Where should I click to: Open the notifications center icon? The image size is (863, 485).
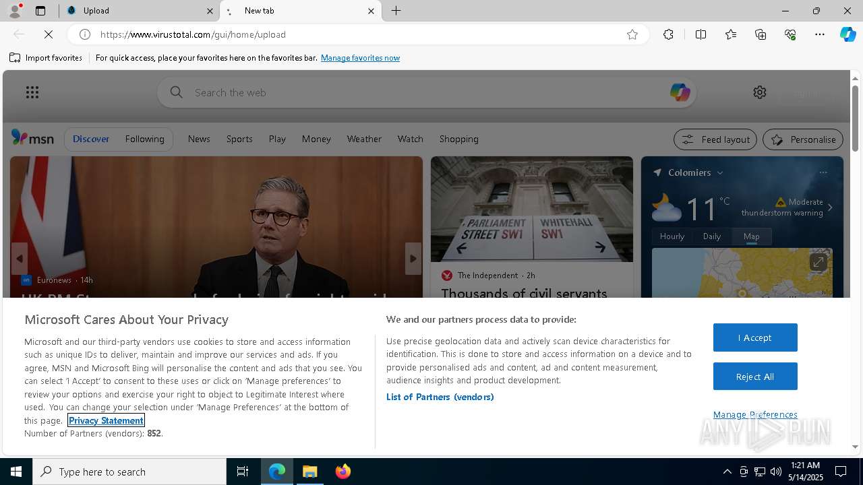click(841, 472)
